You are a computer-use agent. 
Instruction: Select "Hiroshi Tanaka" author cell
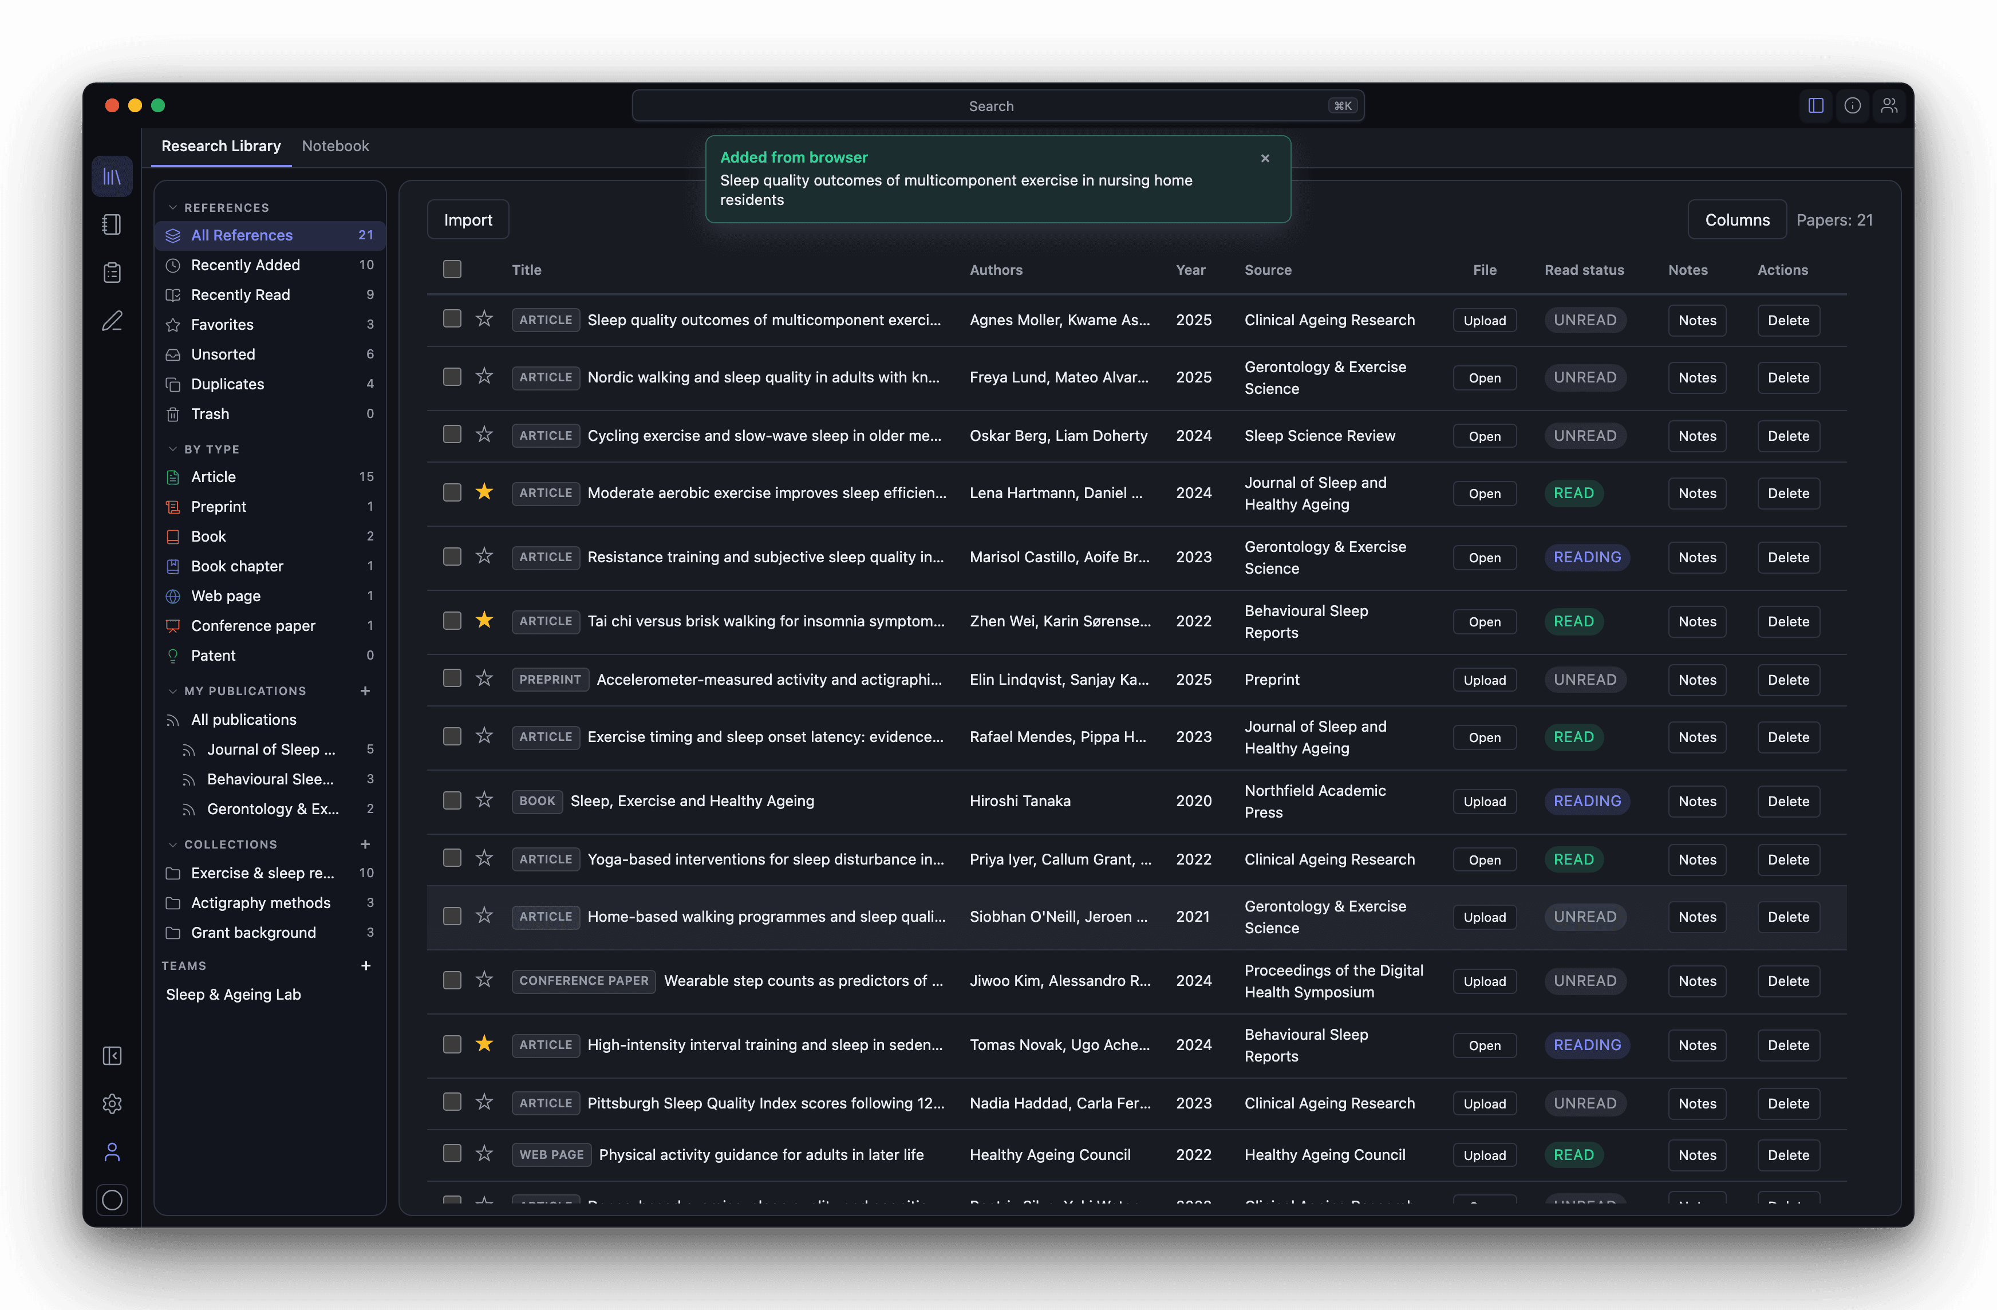1020,802
